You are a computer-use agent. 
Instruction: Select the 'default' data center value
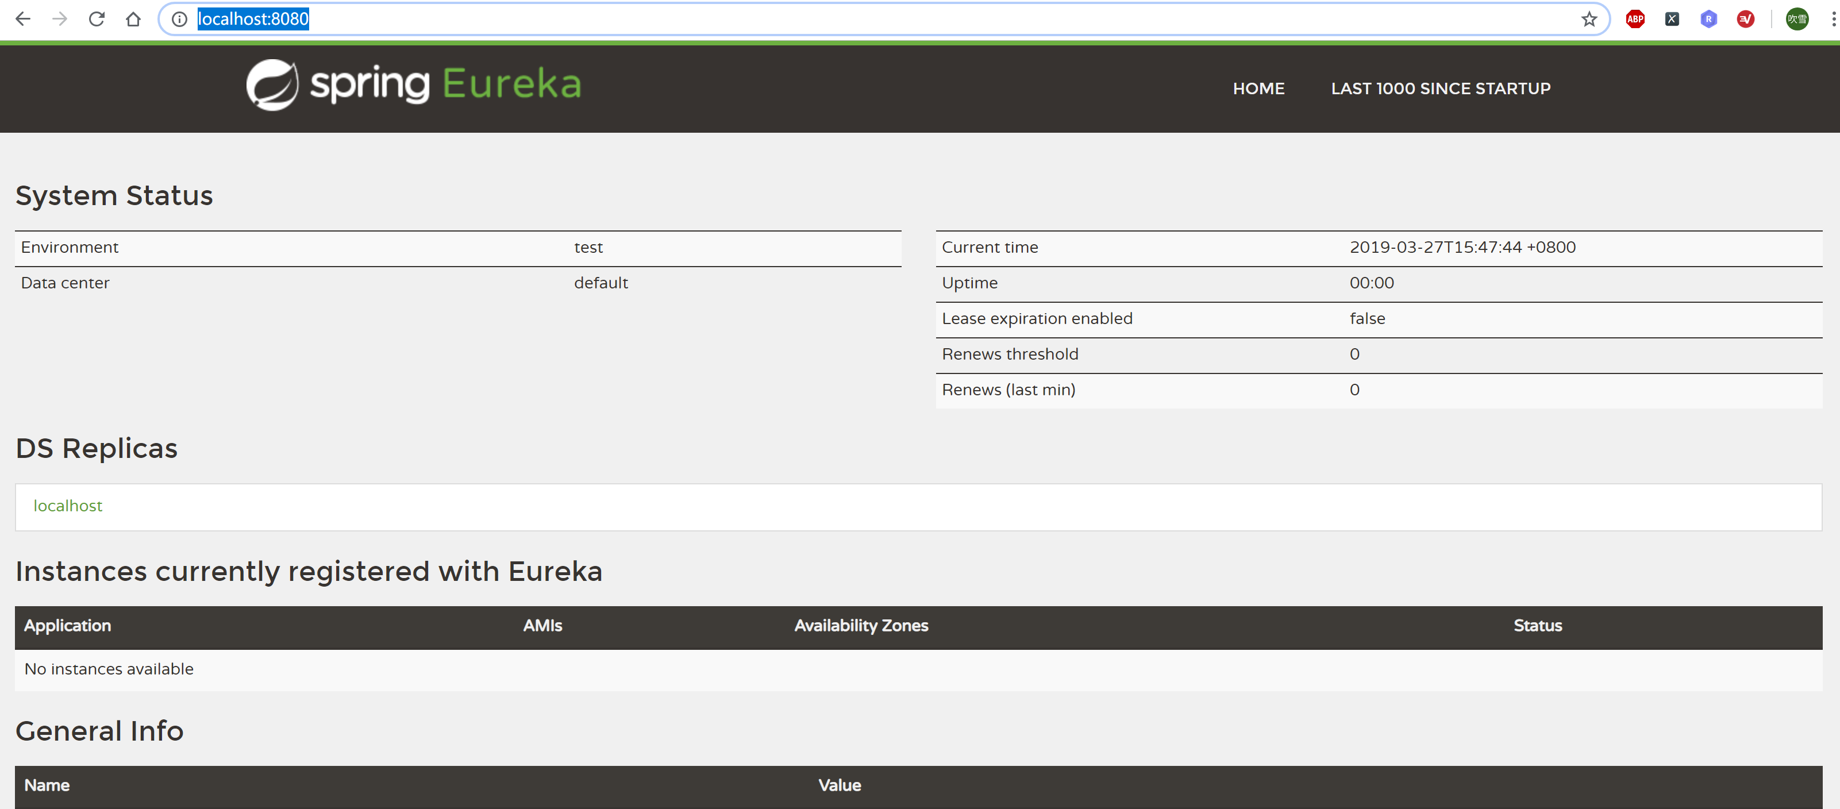coord(600,283)
